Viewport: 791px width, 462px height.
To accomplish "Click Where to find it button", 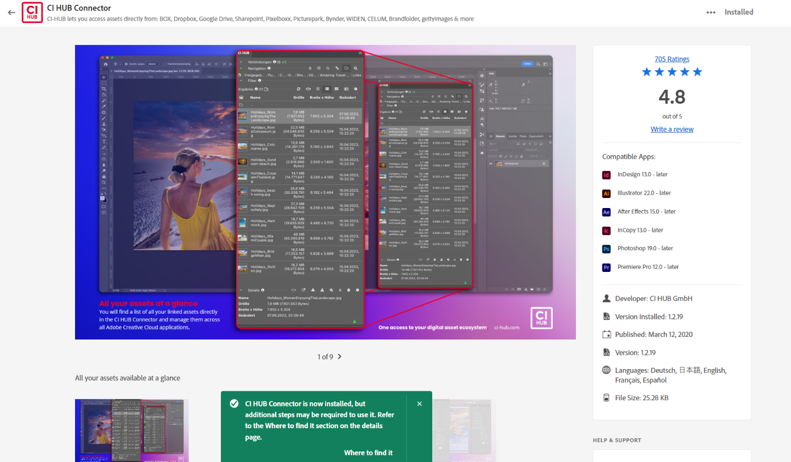I will click(368, 452).
